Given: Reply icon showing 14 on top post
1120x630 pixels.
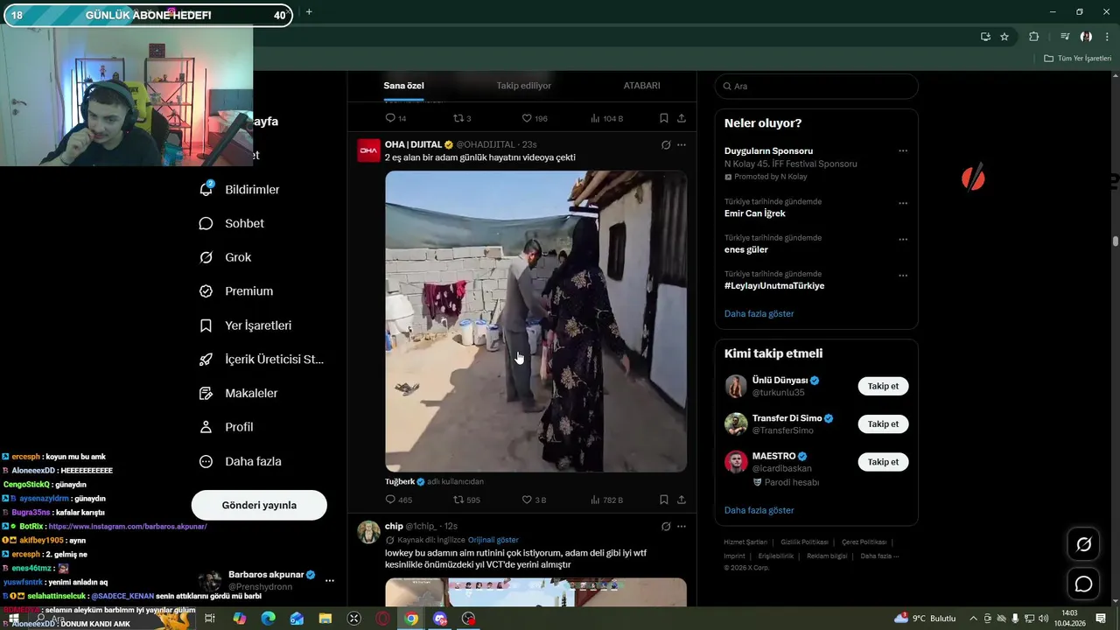Looking at the screenshot, I should 395,118.
